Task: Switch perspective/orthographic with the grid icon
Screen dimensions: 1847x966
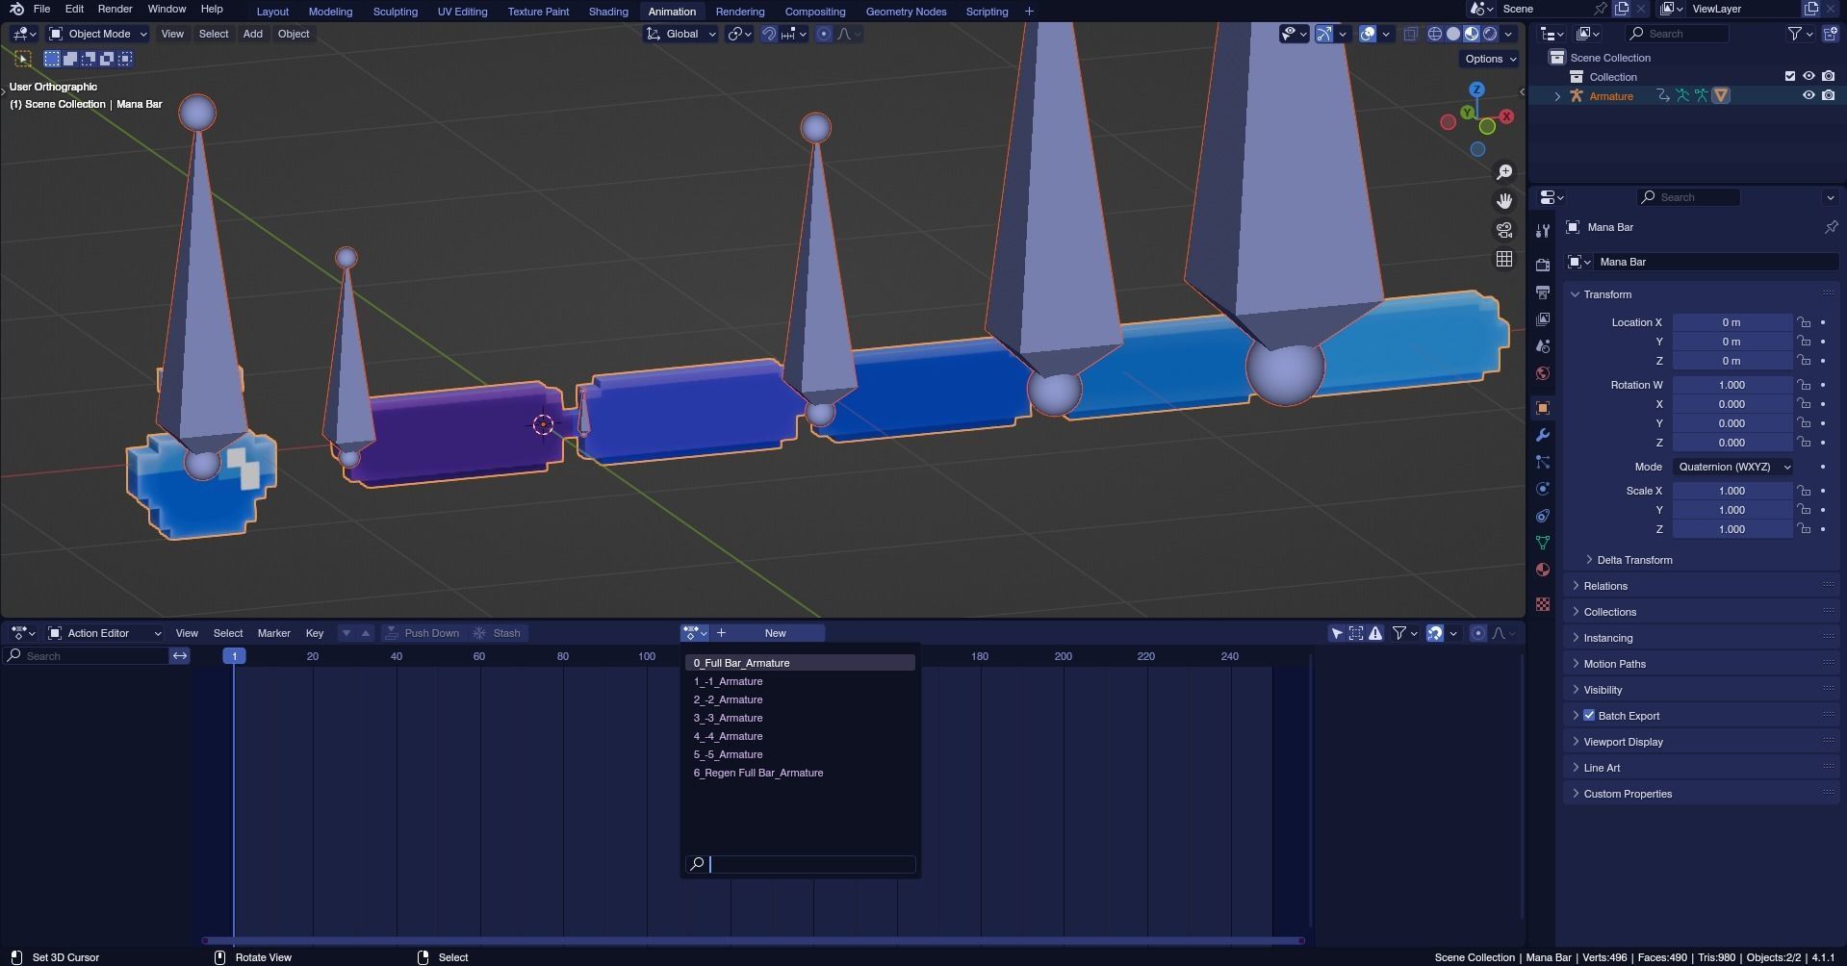Action: pos(1504,259)
